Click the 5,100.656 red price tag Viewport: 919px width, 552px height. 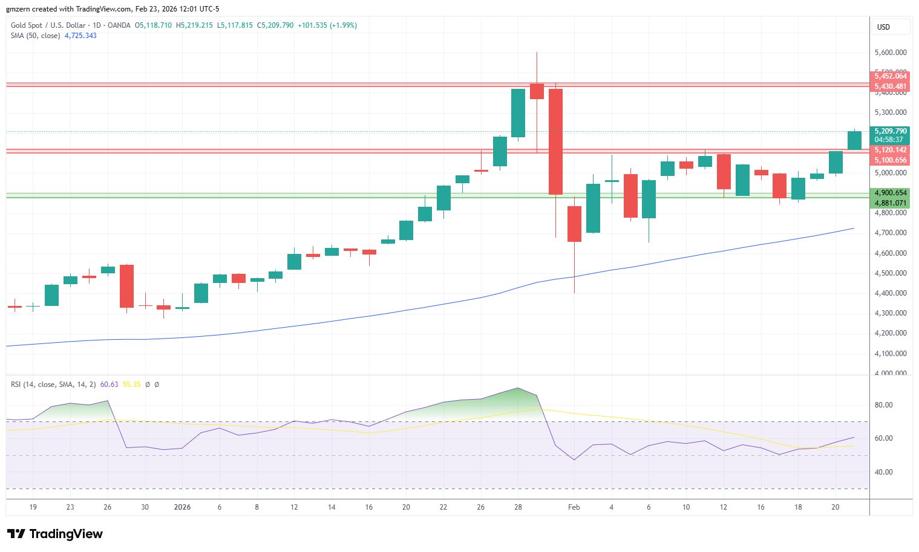(890, 160)
